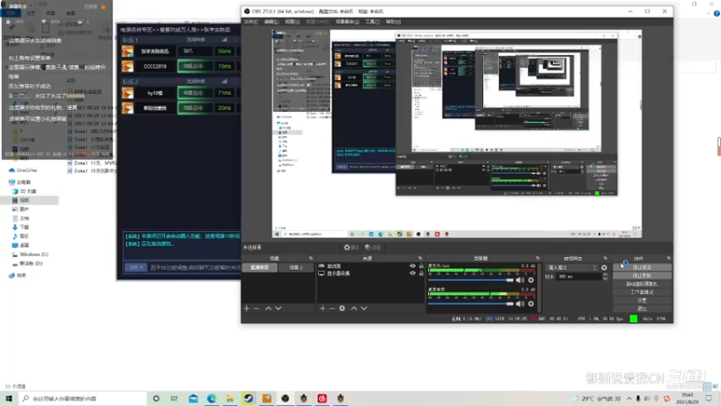Undock the Sources panel via its header icon
The width and height of the screenshot is (721, 406).
pos(420,258)
